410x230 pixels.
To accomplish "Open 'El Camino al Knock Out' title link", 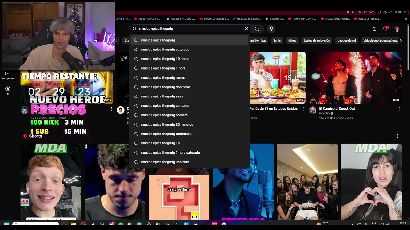I will (337, 109).
